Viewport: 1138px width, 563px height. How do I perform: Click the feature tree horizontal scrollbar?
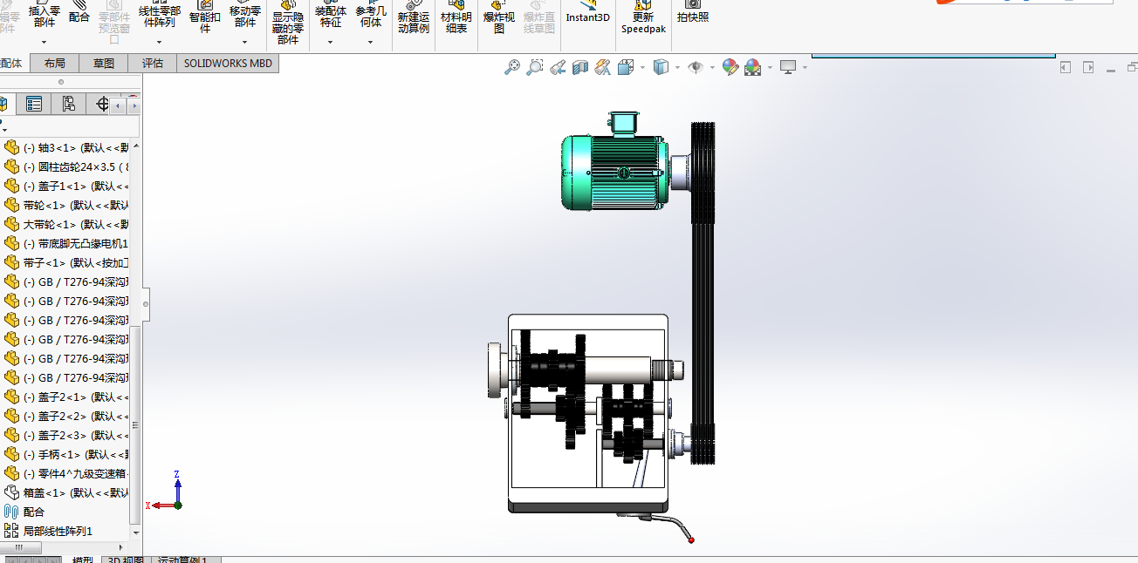(65, 547)
